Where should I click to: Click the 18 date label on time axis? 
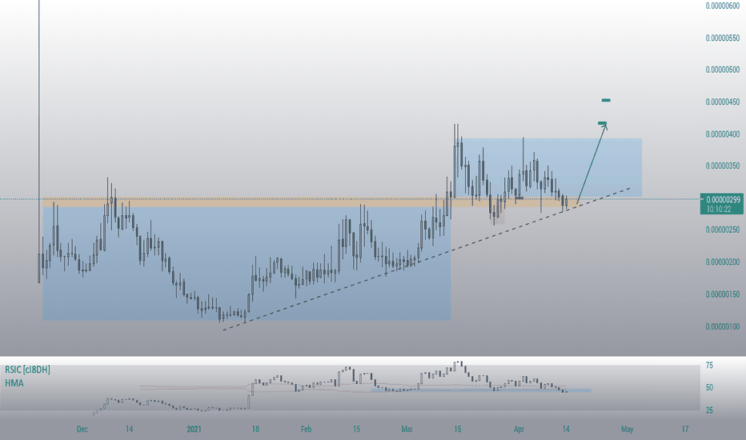tap(255, 429)
